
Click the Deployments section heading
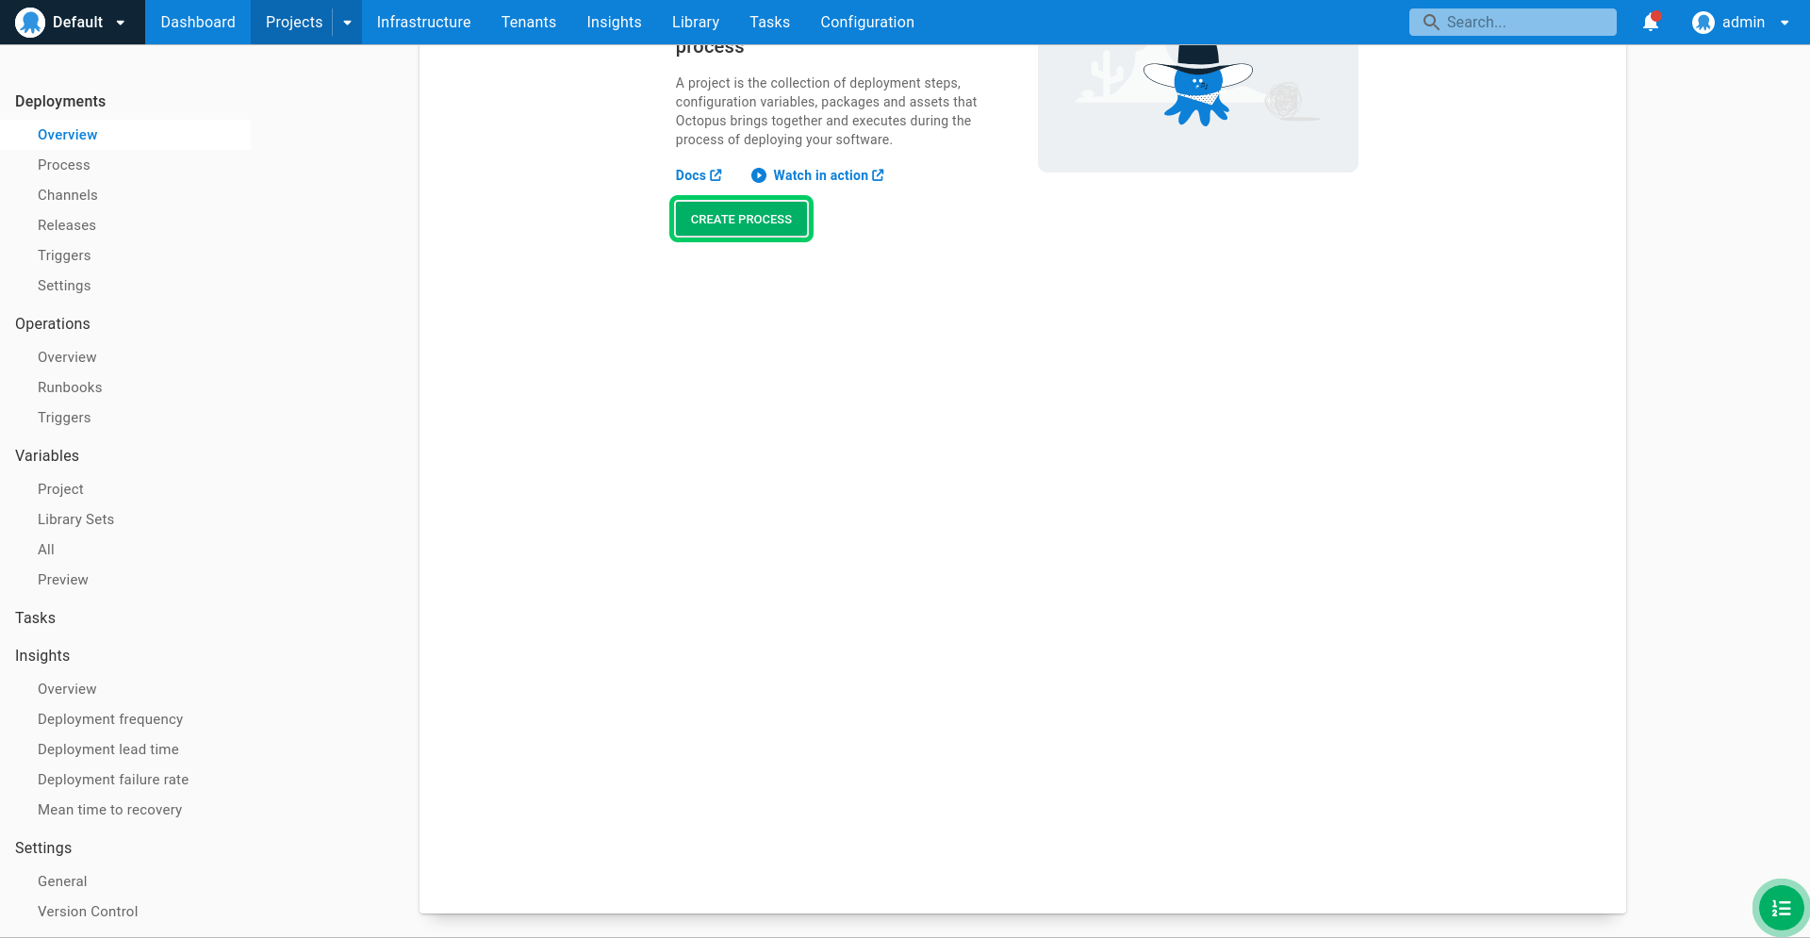click(x=60, y=101)
